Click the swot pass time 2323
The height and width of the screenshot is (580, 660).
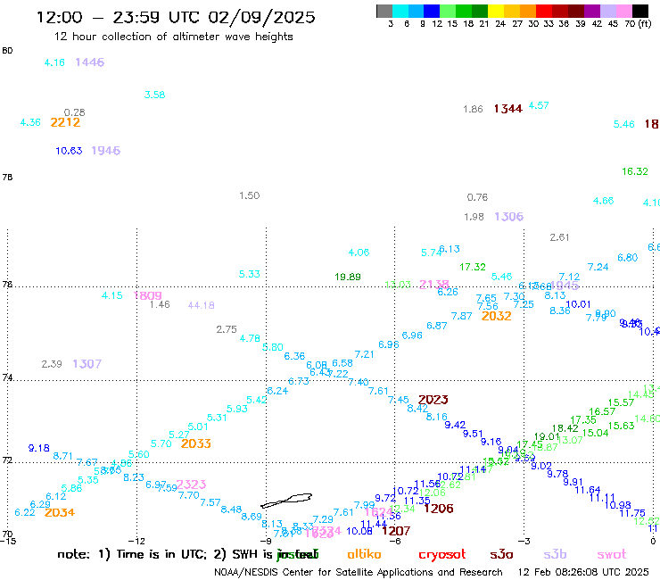click(191, 485)
